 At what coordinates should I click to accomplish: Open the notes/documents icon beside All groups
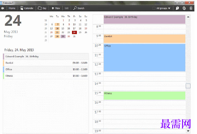click(177, 8)
